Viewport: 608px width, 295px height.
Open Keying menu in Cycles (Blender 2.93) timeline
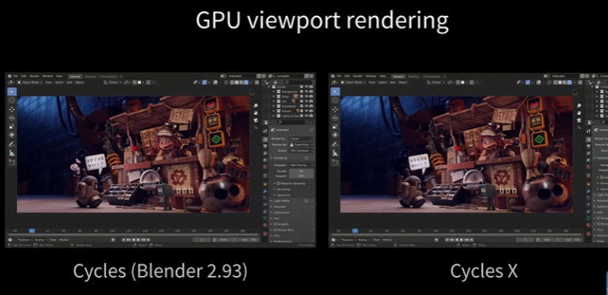click(40, 240)
